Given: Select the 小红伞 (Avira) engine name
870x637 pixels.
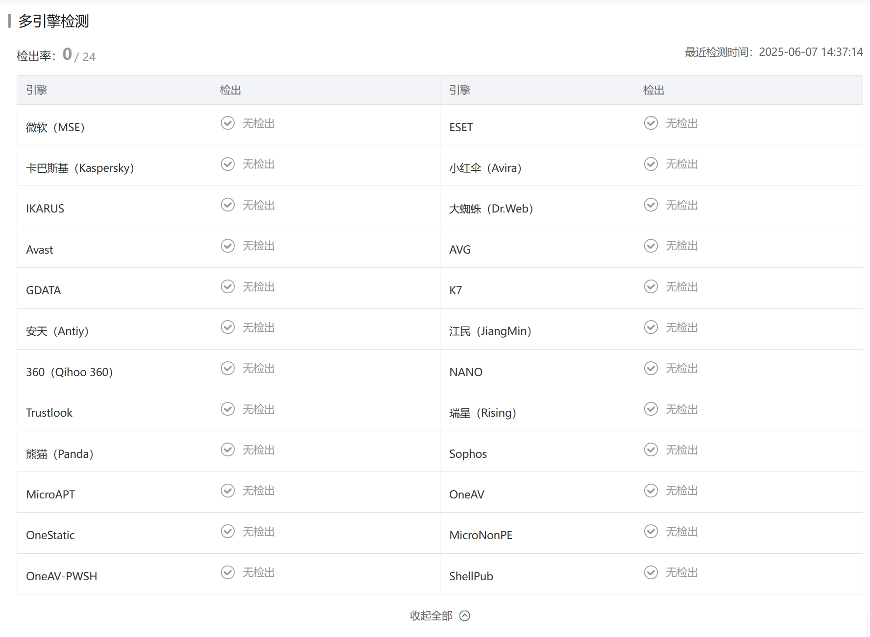Looking at the screenshot, I should (x=485, y=168).
